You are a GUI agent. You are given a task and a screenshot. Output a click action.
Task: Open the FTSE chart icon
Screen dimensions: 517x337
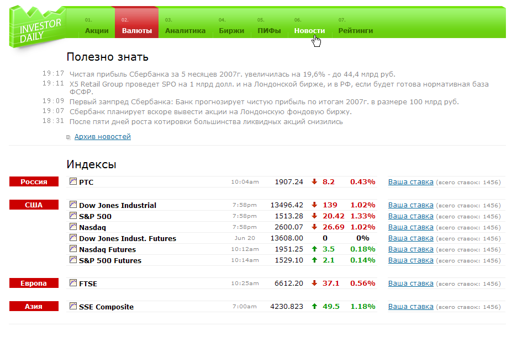point(73,283)
